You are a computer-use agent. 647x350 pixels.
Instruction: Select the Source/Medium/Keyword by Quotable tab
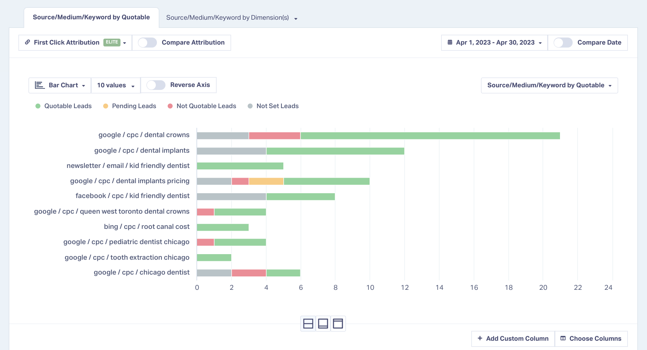tap(91, 17)
